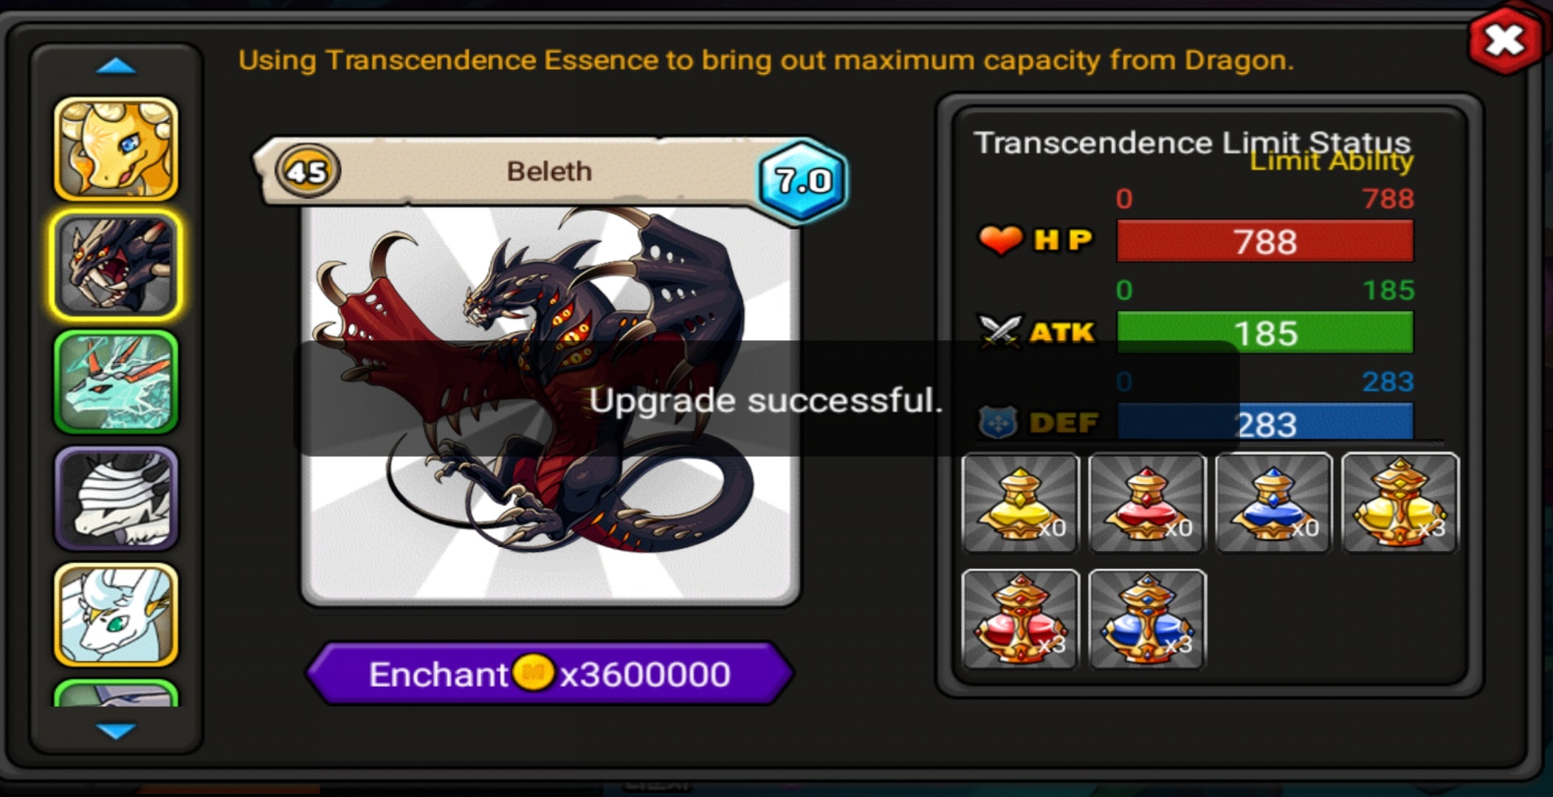1553x797 pixels.
Task: Click the Enchant x3600000 button
Action: 550,673
